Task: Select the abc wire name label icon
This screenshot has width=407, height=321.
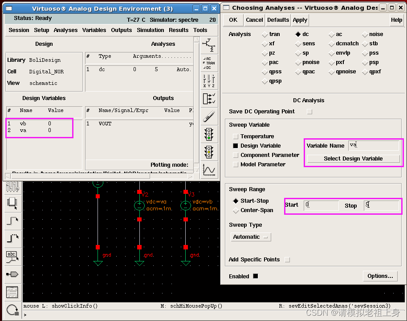Action: pyautogui.click(x=12, y=257)
